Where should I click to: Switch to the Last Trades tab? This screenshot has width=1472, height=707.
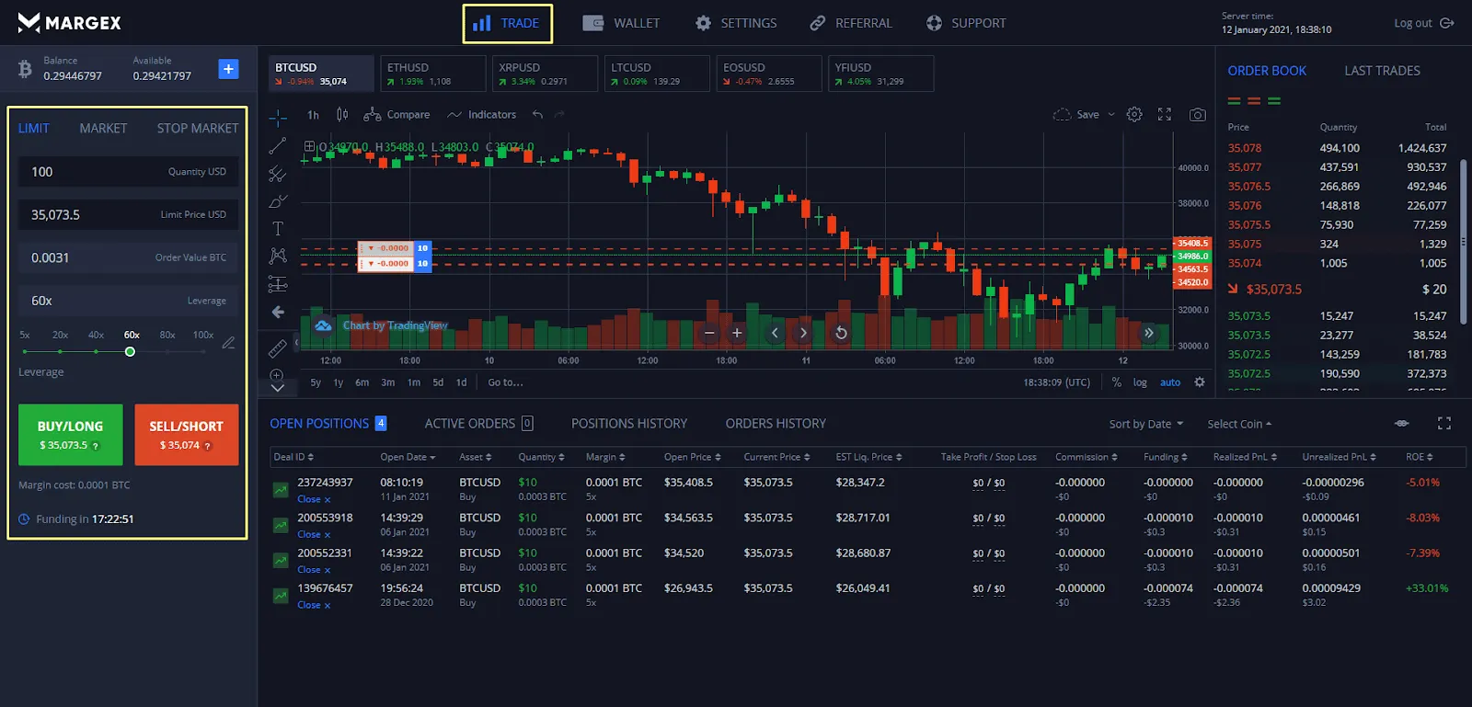pos(1382,71)
